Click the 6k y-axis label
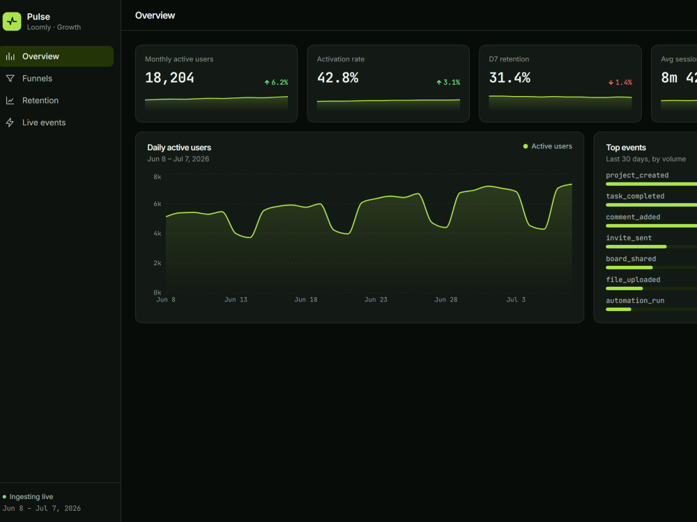The width and height of the screenshot is (697, 522). tap(158, 204)
